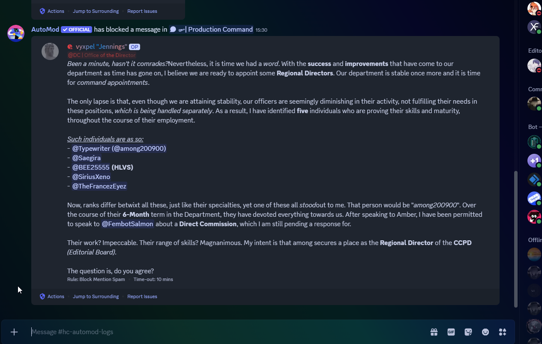Click the @Saegira mention
The width and height of the screenshot is (542, 344).
pos(86,158)
